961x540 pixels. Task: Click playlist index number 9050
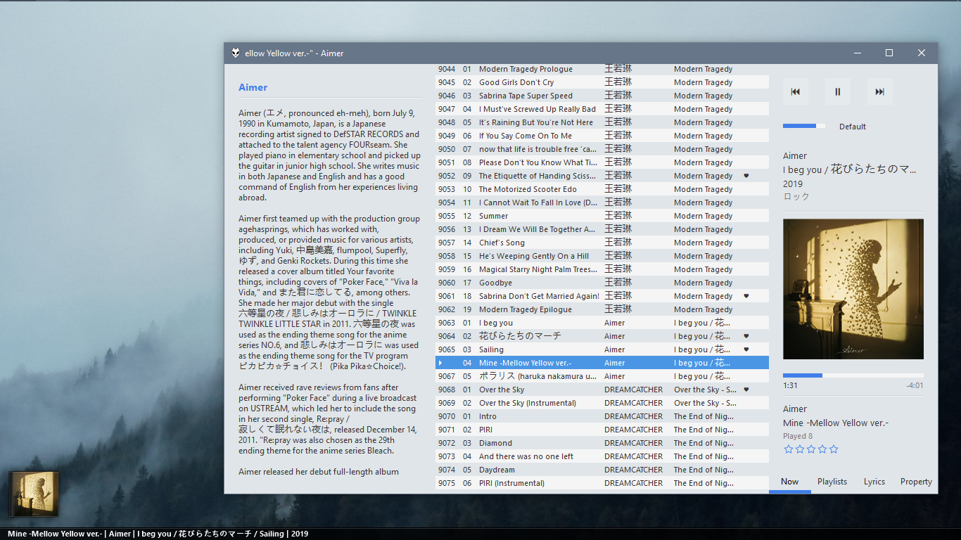pyautogui.click(x=447, y=149)
